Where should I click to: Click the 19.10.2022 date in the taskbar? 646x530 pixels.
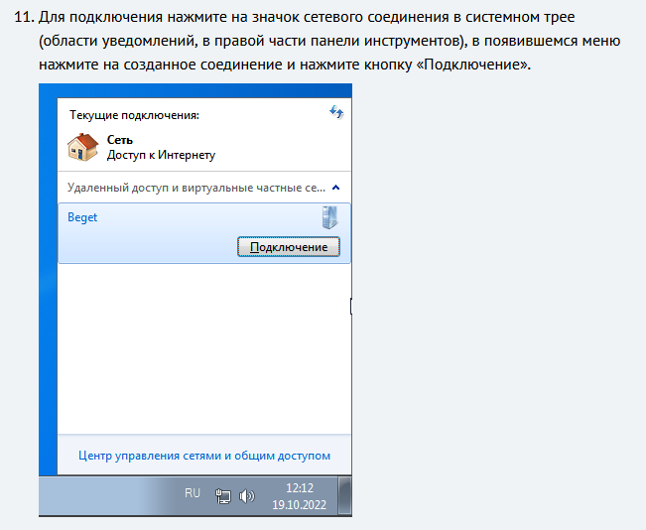point(299,505)
